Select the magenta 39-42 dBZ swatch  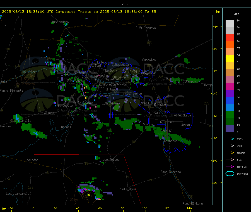pyautogui.click(x=230, y=86)
